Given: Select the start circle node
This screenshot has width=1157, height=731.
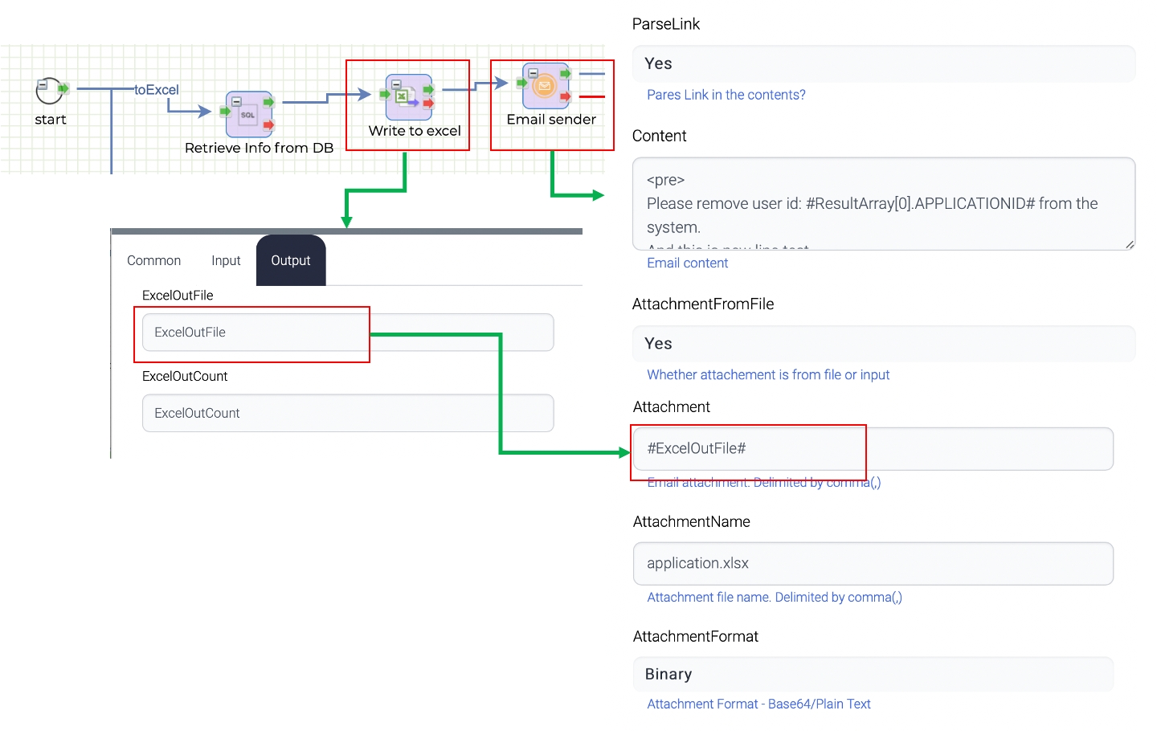Looking at the screenshot, I should [48, 91].
